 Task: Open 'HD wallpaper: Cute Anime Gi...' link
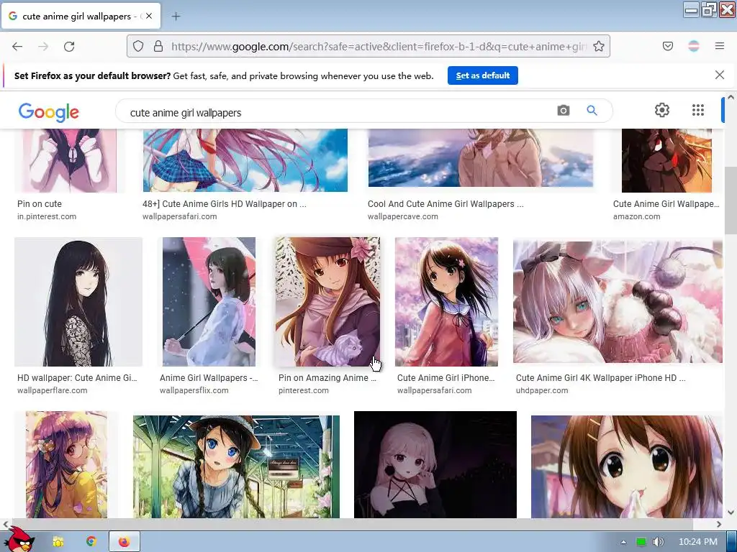77,378
